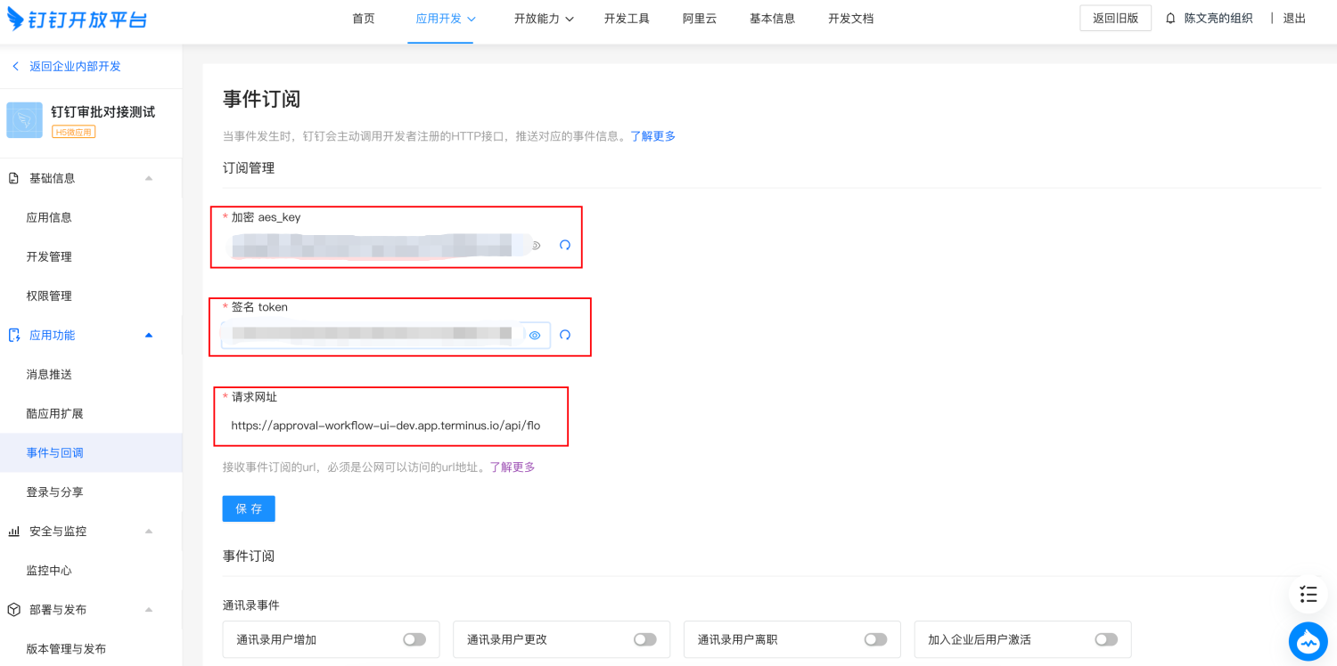Select 事件与回调 in the sidebar
1337x666 pixels.
(91, 452)
